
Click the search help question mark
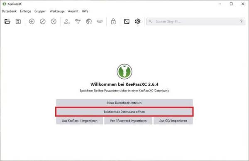coord(241,22)
